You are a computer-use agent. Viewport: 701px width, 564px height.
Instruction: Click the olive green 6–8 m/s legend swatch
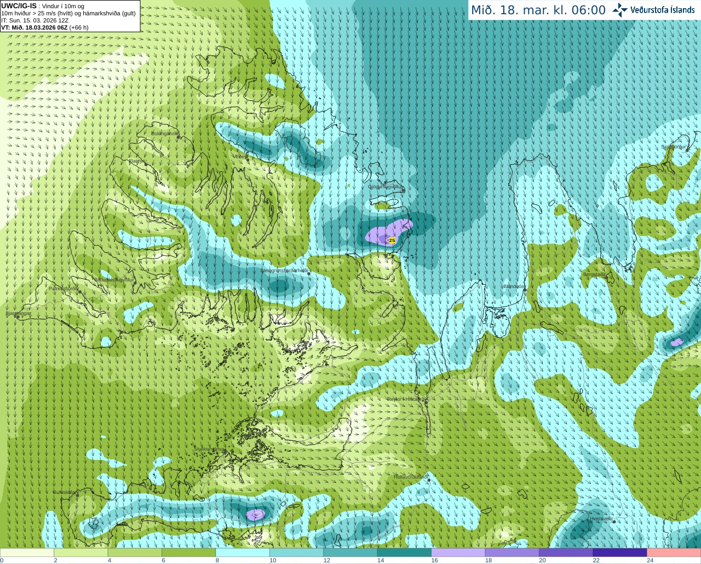pos(188,553)
